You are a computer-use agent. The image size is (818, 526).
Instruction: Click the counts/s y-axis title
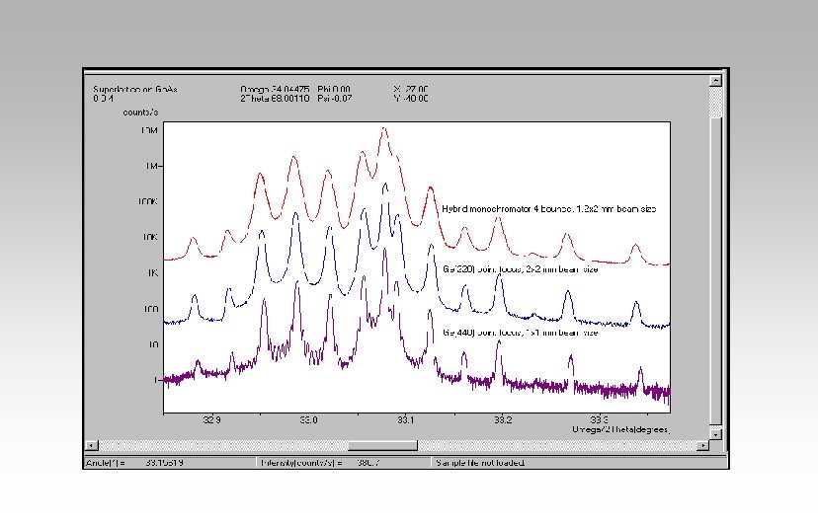[140, 113]
